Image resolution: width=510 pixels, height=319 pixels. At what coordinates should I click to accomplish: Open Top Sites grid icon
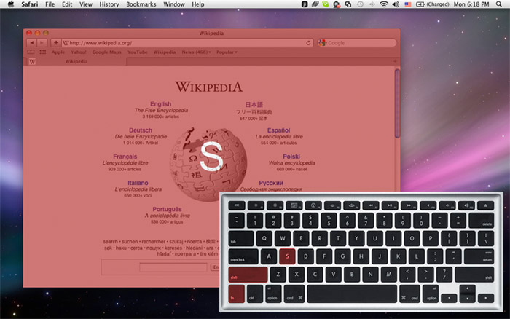click(42, 52)
